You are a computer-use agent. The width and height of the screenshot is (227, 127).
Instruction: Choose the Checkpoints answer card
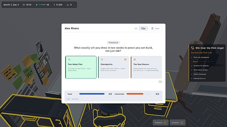(114, 67)
